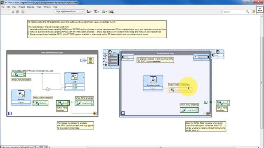This screenshot has width=264, height=148.
Task: Show the Context Help window
Action: 254,12
